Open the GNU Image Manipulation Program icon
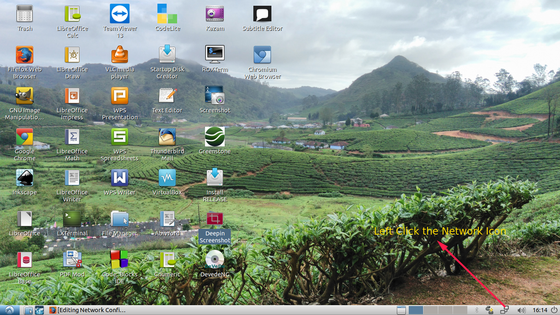This screenshot has width=560, height=315. tap(25, 96)
